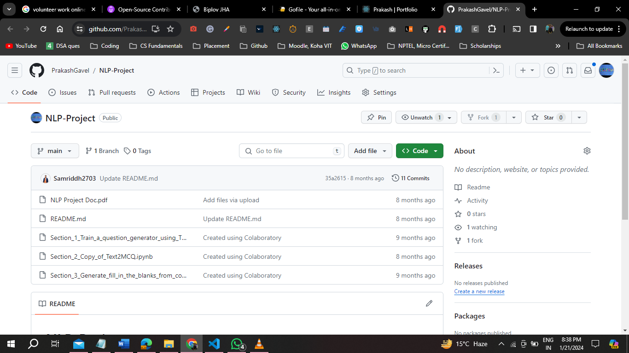Edit README with the pencil icon

tap(429, 303)
